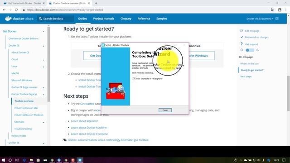Viewport: 290px width, 163px height.
Task: Open the Get started tutorial link
Action: [87, 104]
